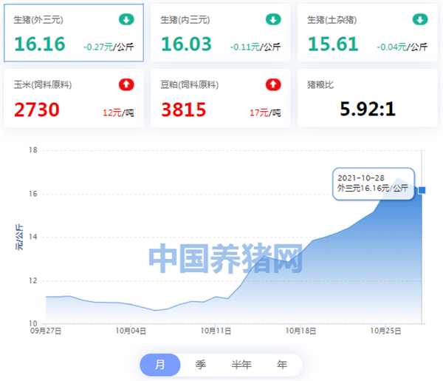Click the 猪粮比 5.92:1 card
The height and width of the screenshot is (381, 443).
366,98
